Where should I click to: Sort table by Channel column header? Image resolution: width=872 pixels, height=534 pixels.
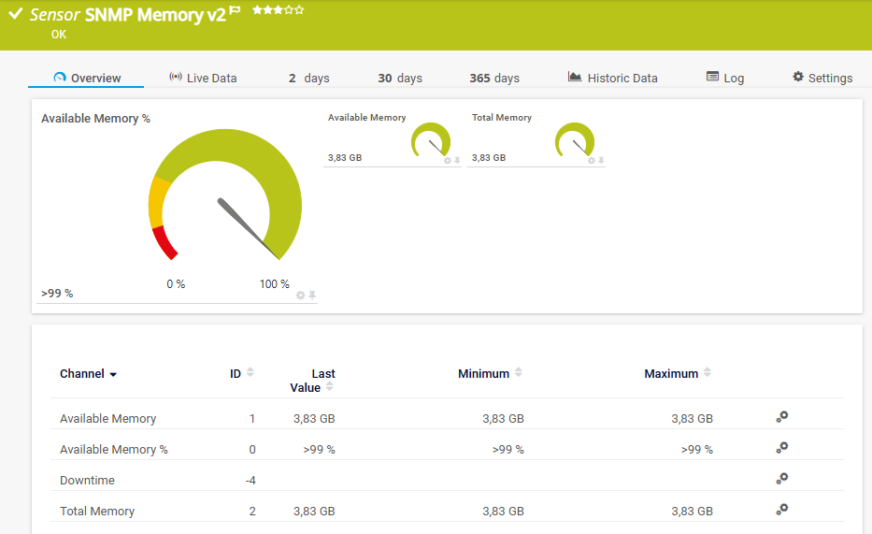click(x=88, y=374)
